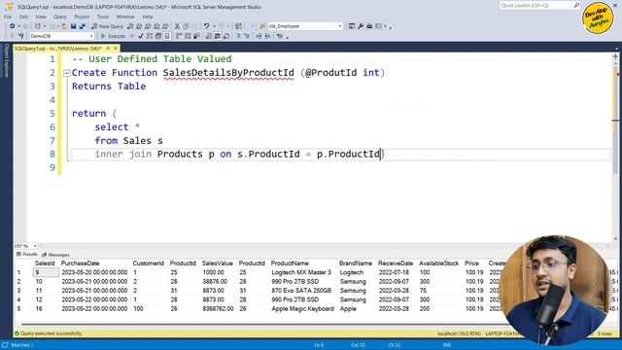Click the Undo arrow icon
This screenshot has height=350, width=622.
[206, 26]
